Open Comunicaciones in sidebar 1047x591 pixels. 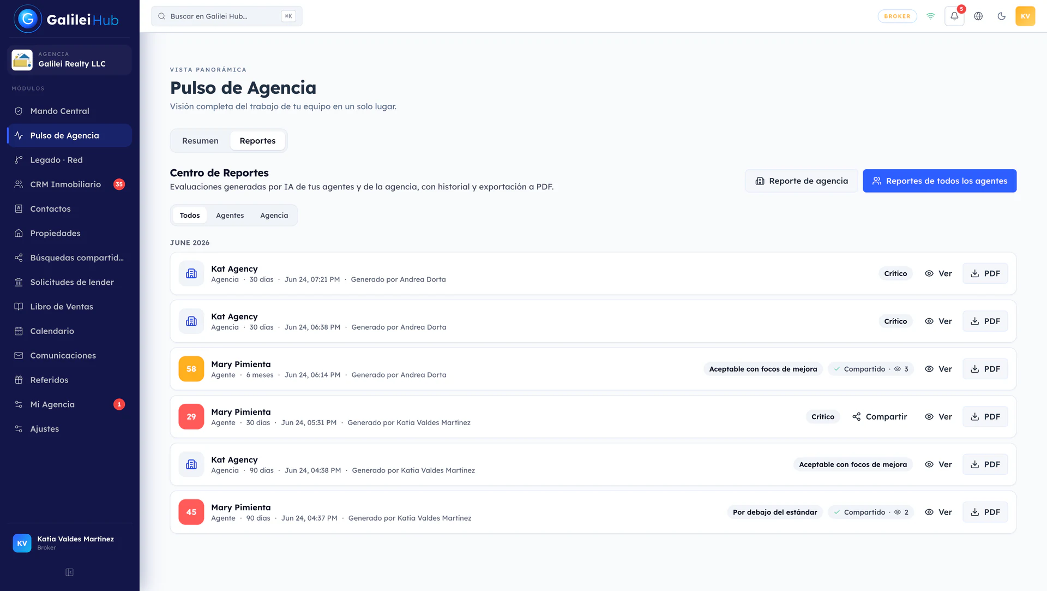(69, 355)
